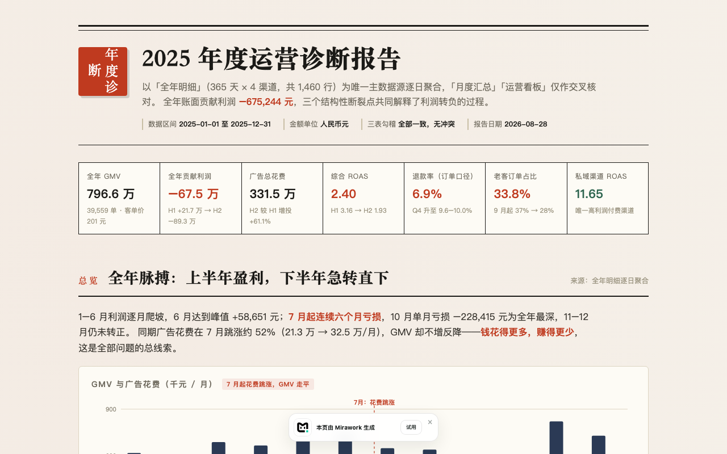The height and width of the screenshot is (454, 727).
Task: Click the 综合 ROAS 2.40 card
Action: click(x=363, y=198)
